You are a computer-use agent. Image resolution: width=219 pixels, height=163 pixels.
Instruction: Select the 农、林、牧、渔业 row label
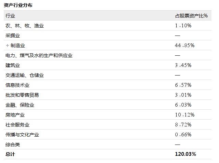tap(25, 26)
